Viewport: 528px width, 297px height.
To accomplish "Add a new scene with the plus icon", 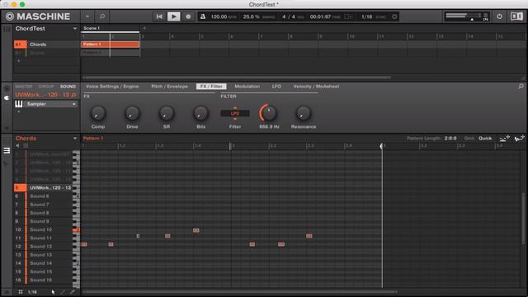I will tap(144, 28).
